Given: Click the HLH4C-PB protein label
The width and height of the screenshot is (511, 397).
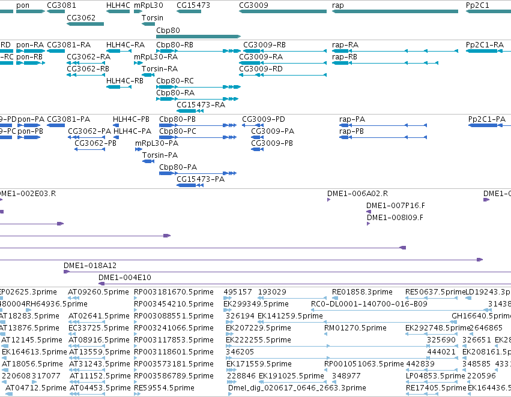Looking at the screenshot, I should coord(131,119).
